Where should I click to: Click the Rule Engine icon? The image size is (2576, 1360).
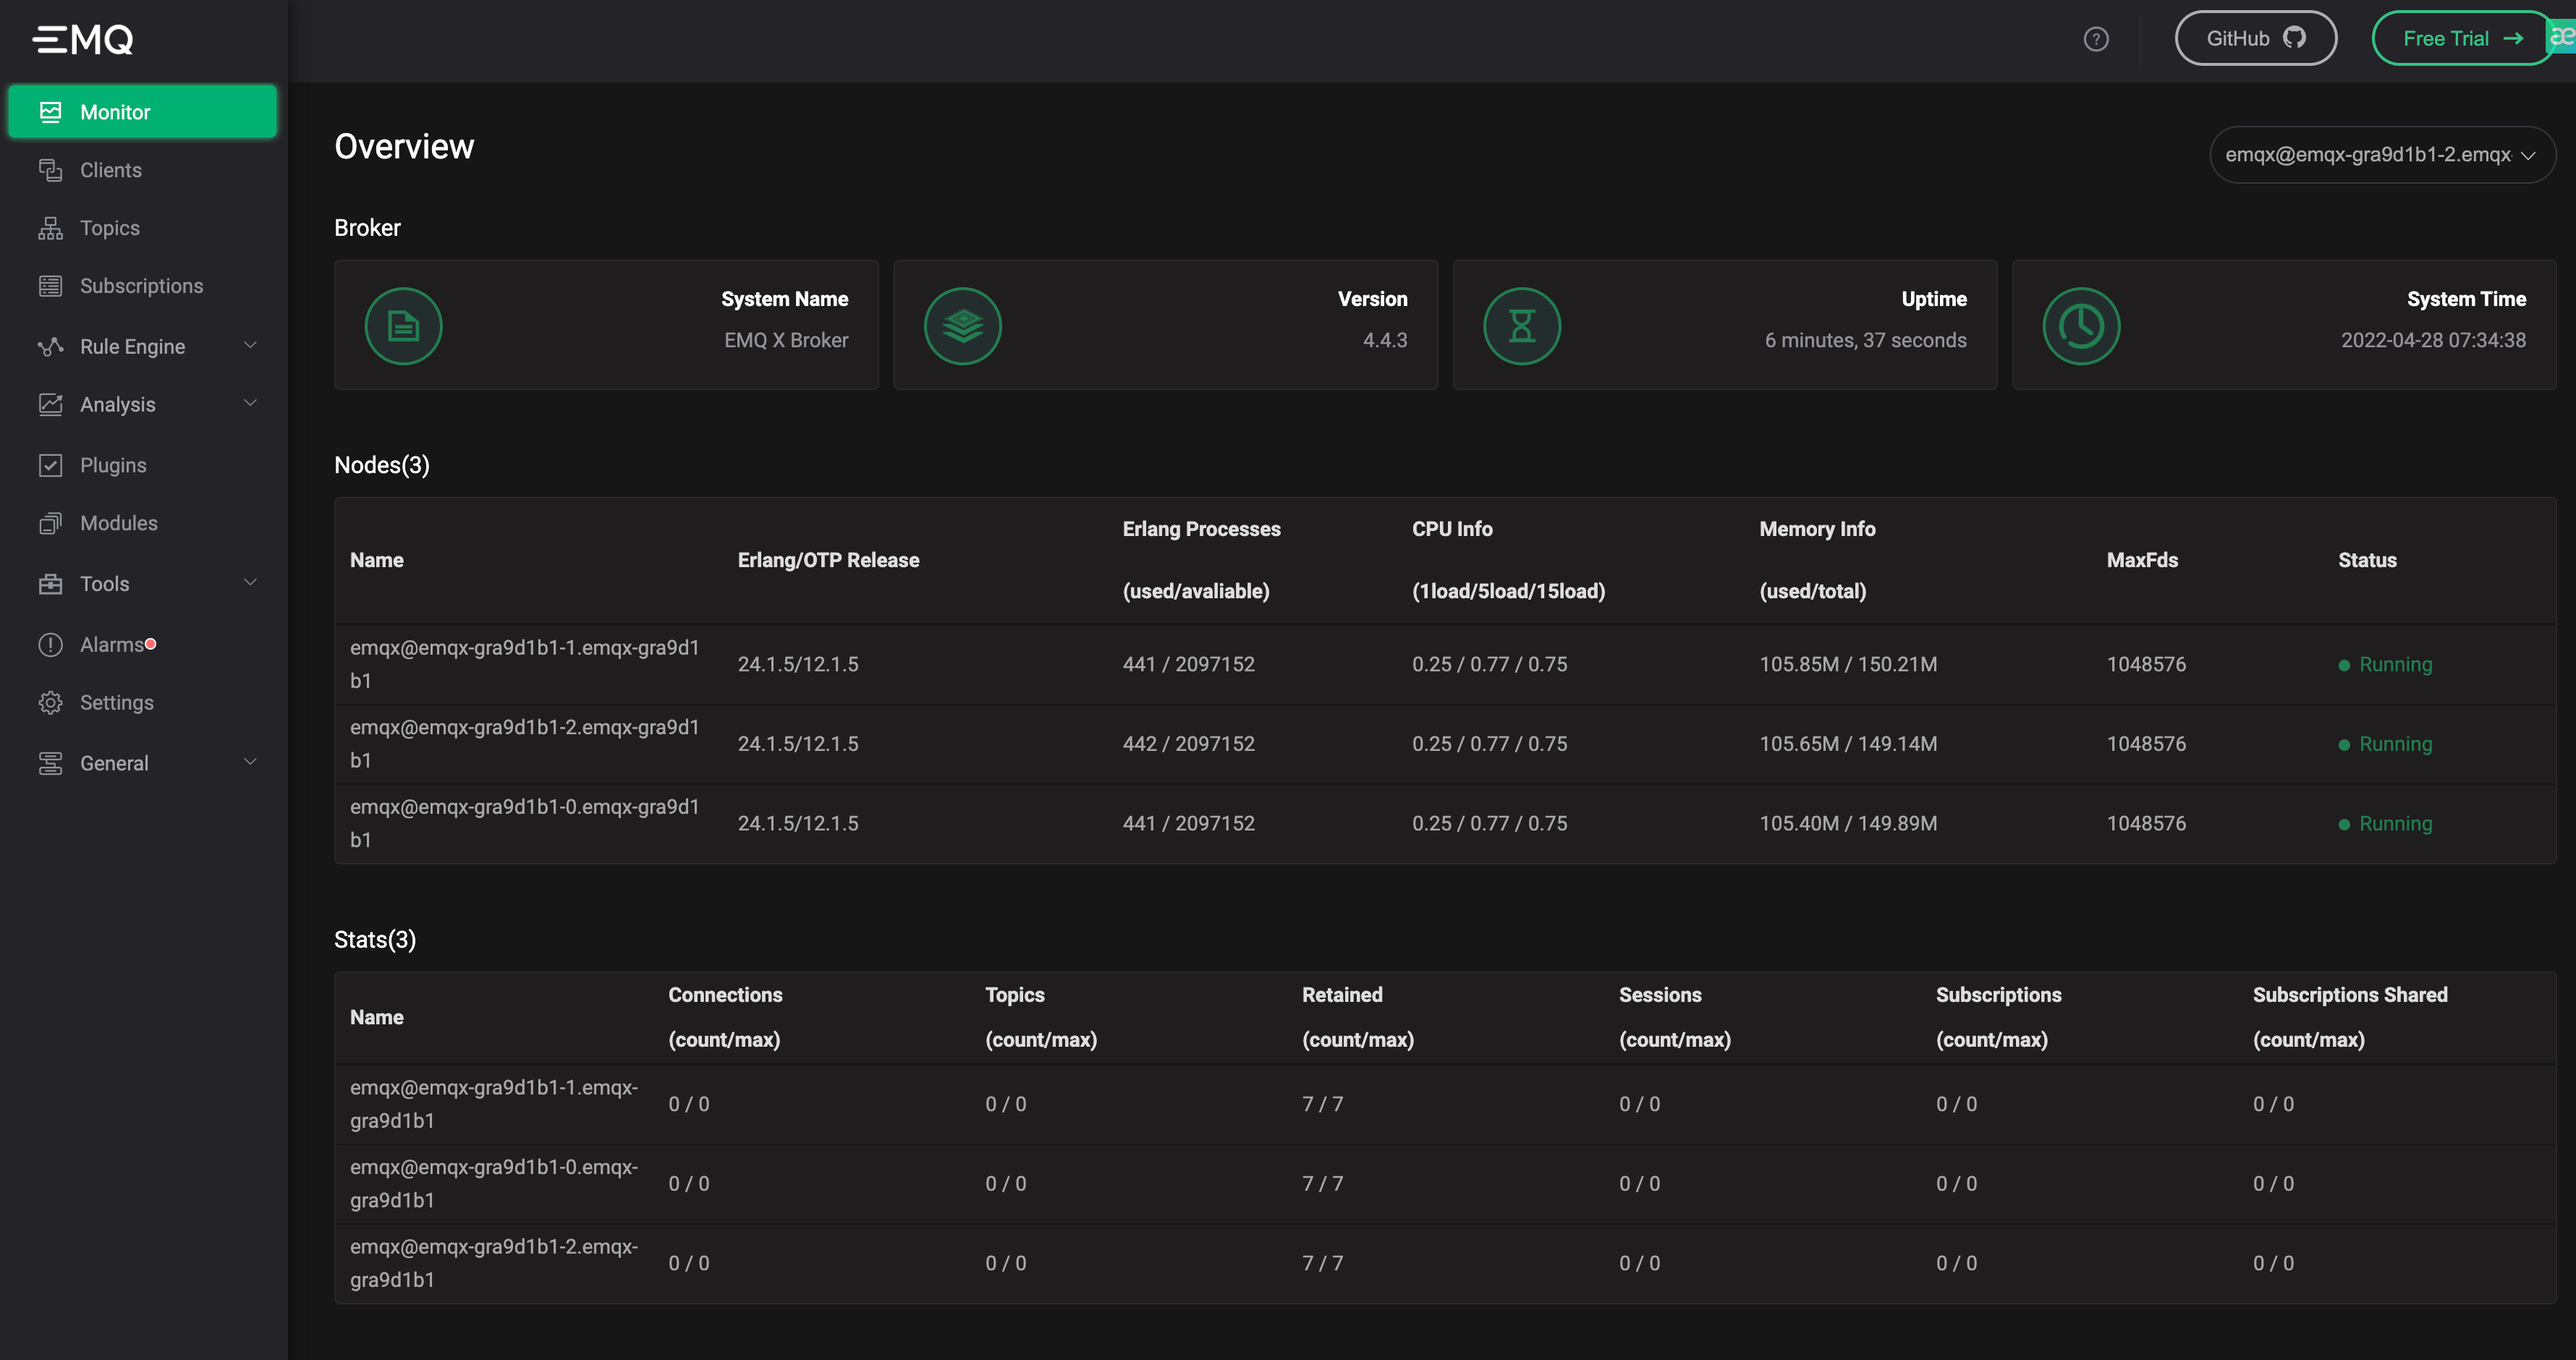pyautogui.click(x=51, y=347)
